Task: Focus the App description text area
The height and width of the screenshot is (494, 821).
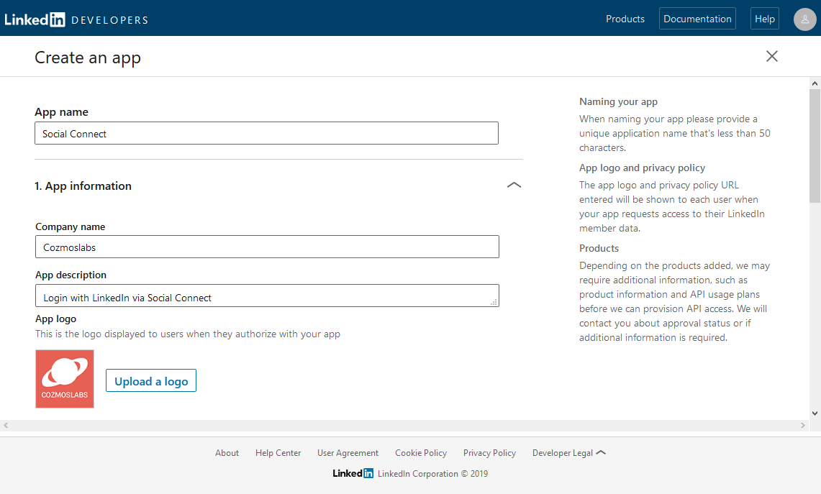Action: pyautogui.click(x=267, y=296)
